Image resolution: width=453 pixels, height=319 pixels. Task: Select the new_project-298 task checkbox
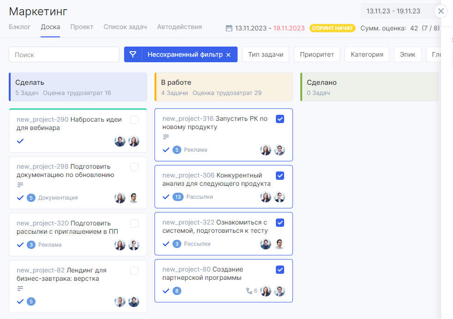[134, 167]
